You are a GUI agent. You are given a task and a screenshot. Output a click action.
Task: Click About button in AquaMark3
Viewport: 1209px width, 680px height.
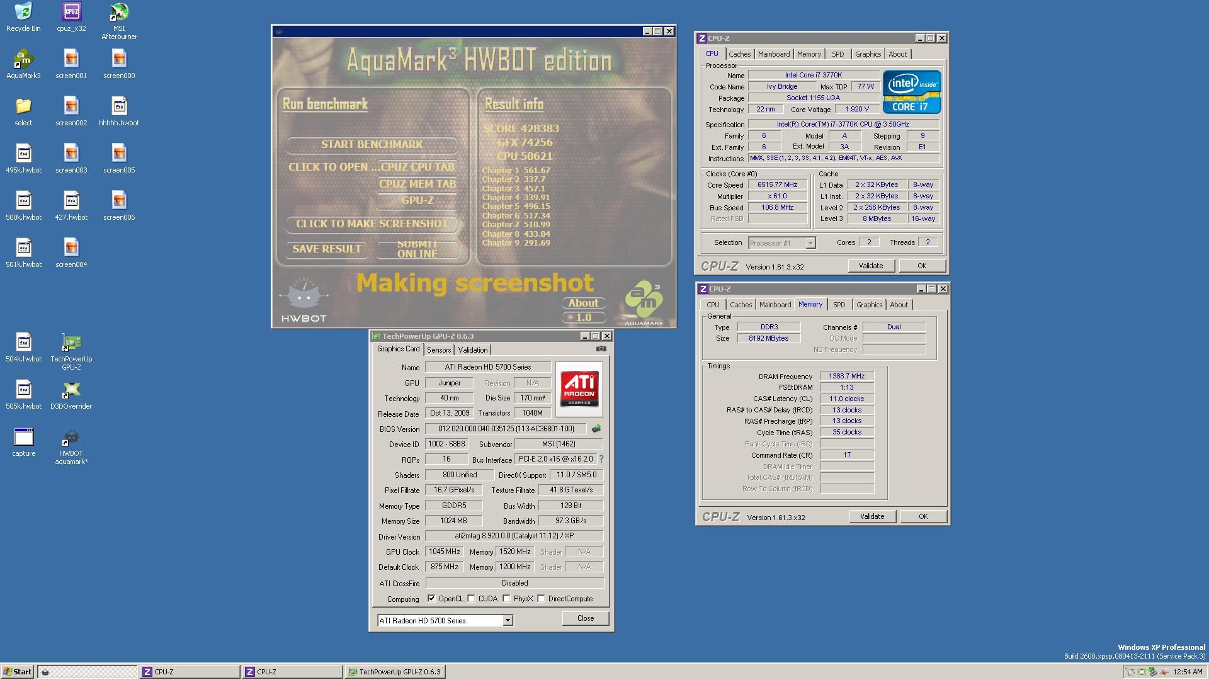[584, 303]
